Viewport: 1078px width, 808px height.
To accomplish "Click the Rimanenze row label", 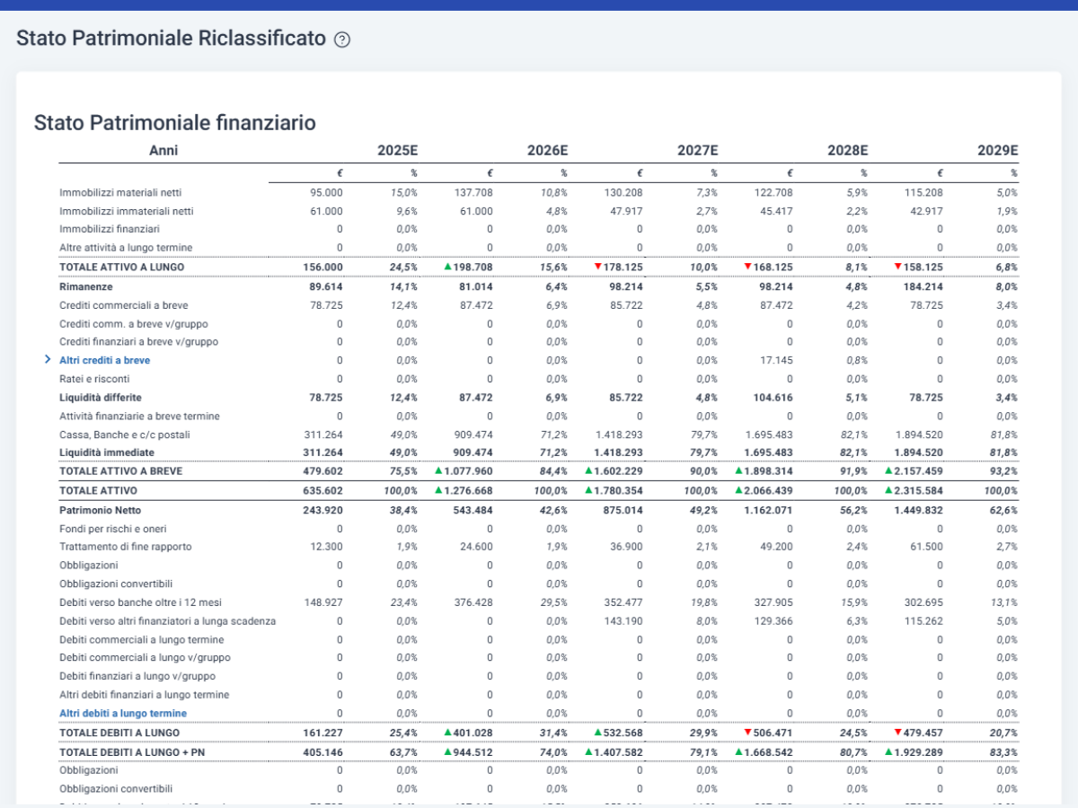I will pos(86,286).
